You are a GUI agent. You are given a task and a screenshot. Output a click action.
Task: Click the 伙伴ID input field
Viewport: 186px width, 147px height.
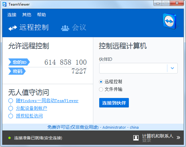click(x=133, y=68)
